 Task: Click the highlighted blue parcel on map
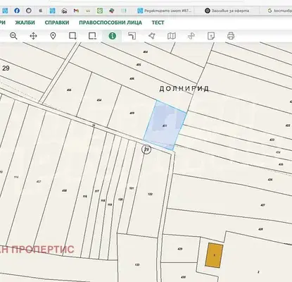(x=165, y=125)
